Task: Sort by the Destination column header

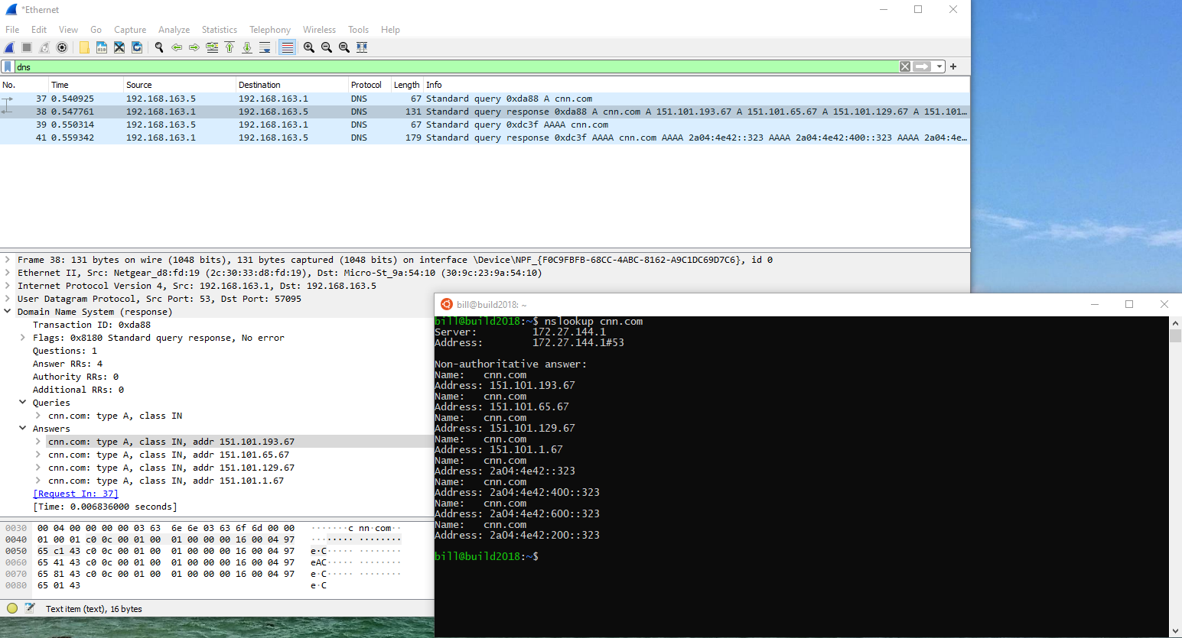Action: coord(292,85)
